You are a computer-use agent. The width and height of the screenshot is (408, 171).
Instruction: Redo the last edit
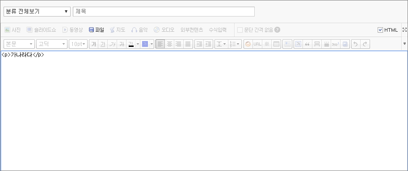pos(365,44)
